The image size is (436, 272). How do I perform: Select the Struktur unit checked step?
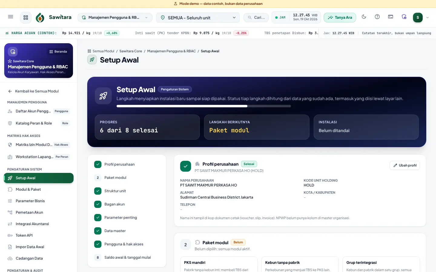click(127, 191)
